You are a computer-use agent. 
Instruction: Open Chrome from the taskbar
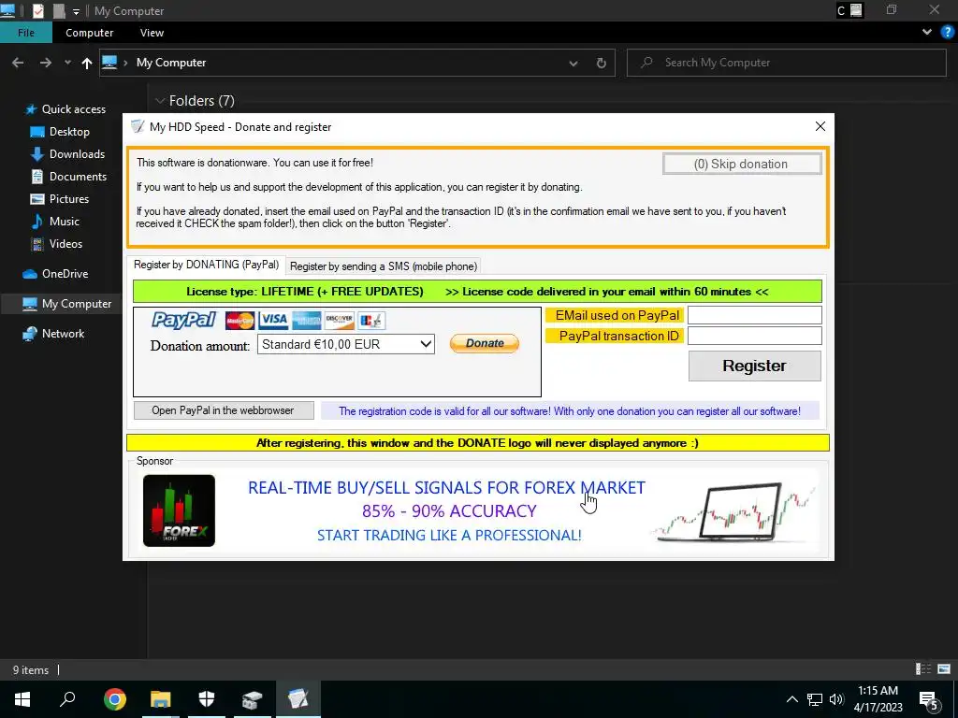[114, 699]
